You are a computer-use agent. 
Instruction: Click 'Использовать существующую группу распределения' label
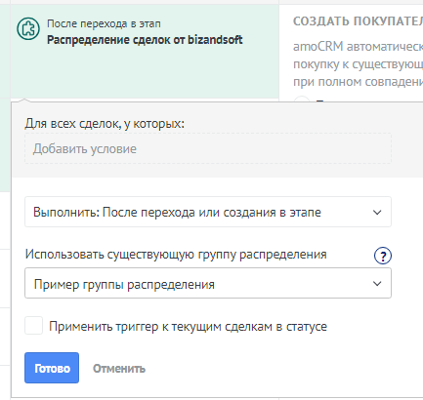coord(176,255)
